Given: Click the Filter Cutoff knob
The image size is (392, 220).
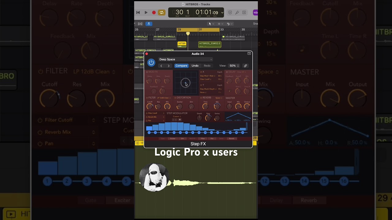Looking at the screenshot, I should click(150, 106).
